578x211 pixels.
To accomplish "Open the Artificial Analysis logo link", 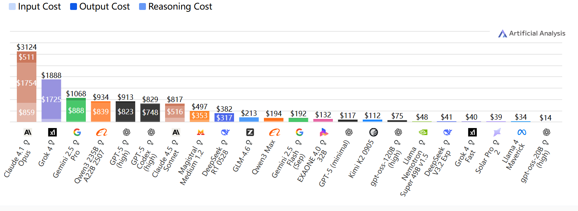I will click(532, 33).
